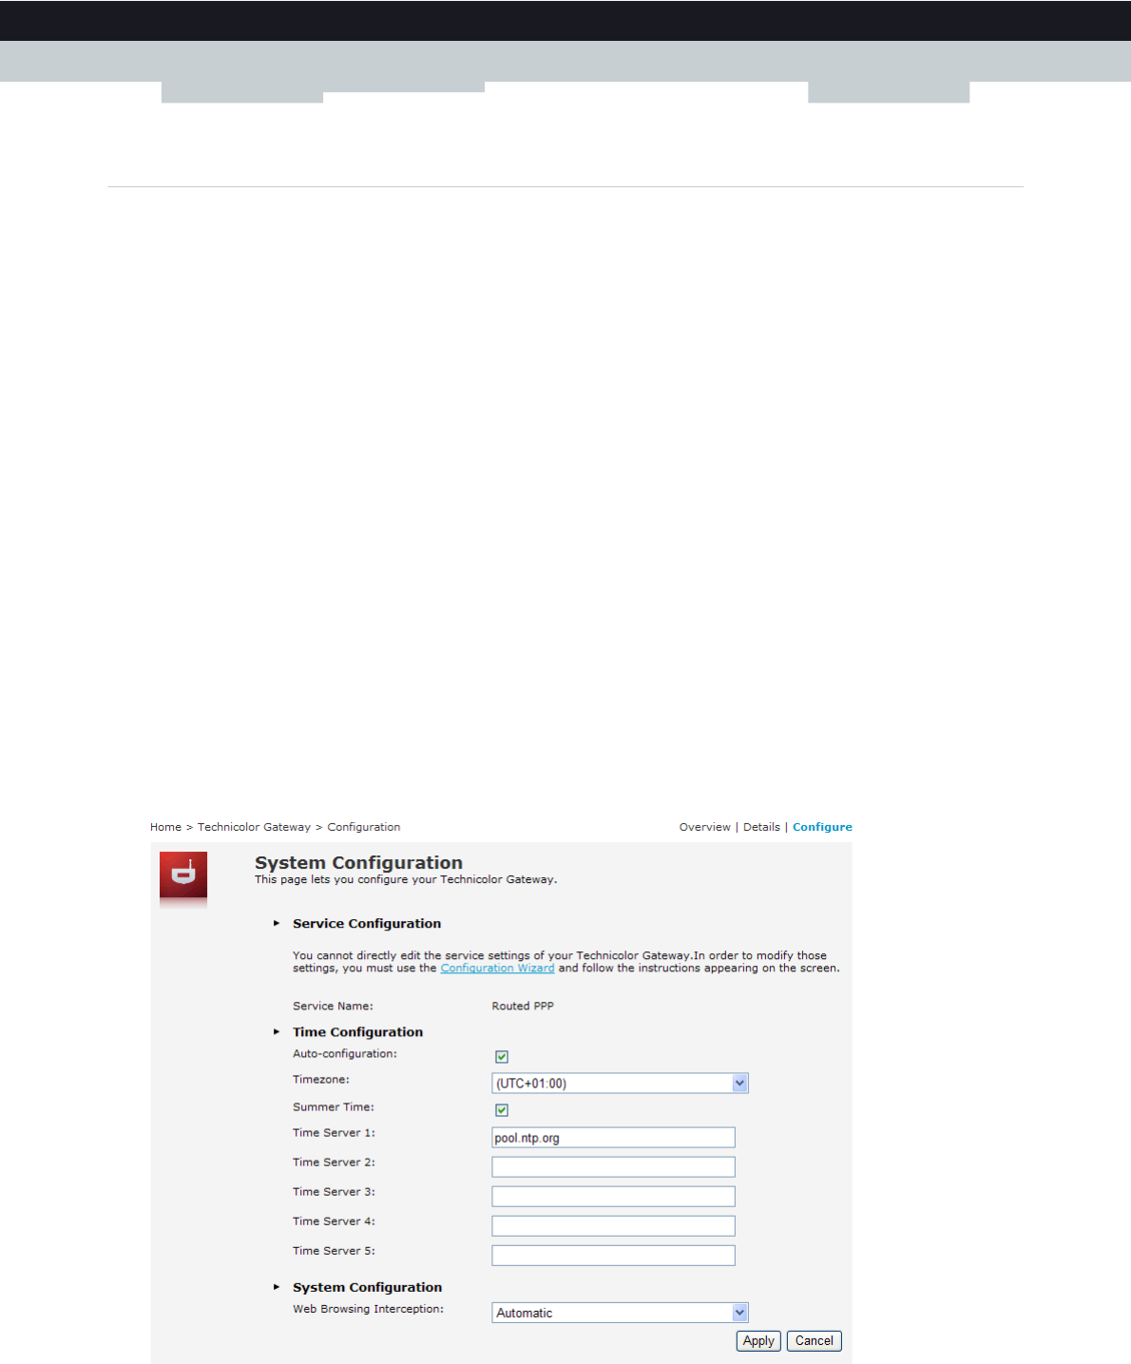Click the Time Server 3 field
This screenshot has height=1364, width=1131.
click(x=613, y=1197)
